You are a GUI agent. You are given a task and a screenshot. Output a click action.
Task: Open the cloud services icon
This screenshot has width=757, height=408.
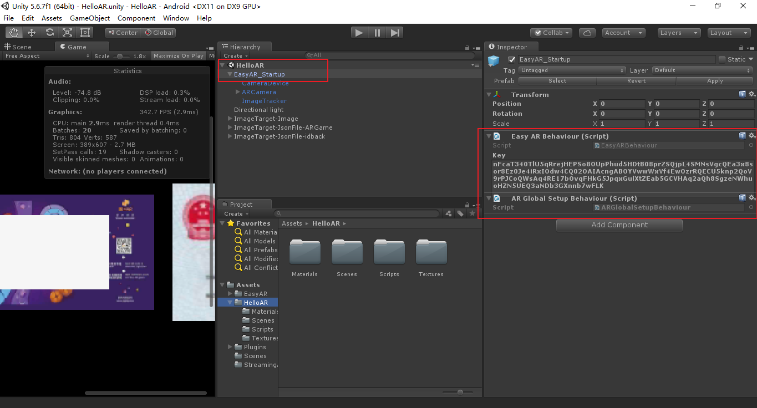[587, 33]
